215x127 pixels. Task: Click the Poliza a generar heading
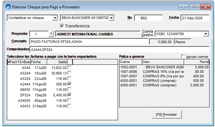(x=132, y=56)
